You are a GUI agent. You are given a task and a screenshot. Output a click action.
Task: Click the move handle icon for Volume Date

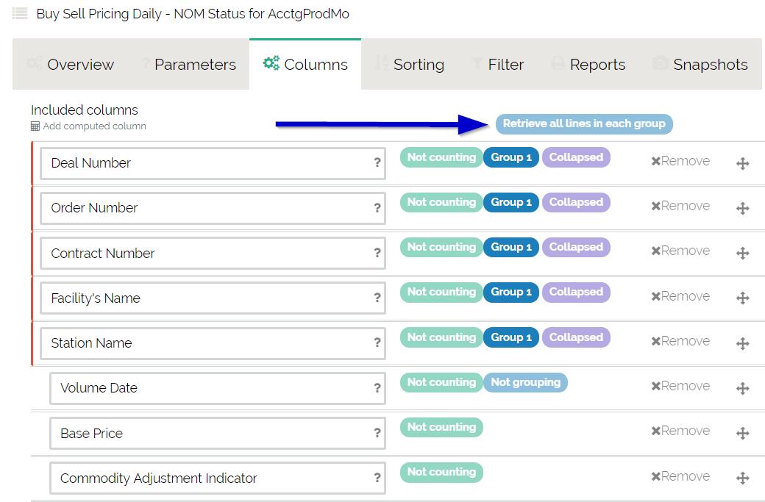(742, 388)
